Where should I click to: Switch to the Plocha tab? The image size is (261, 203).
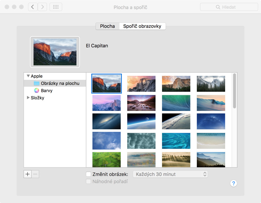[x=107, y=26]
